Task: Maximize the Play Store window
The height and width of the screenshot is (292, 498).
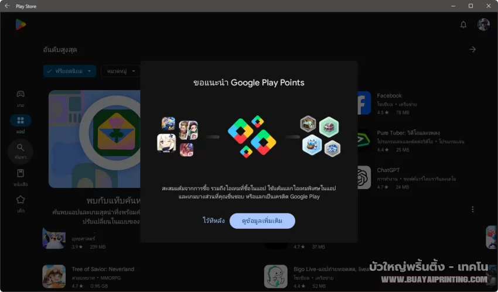Action: click(470, 6)
